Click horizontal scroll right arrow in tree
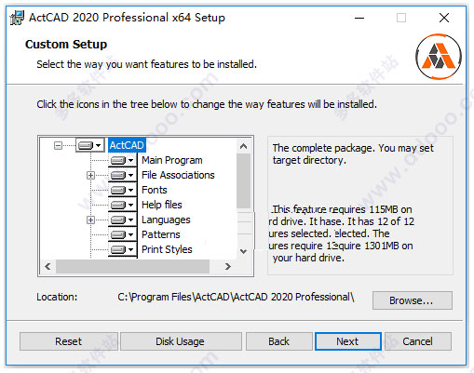This screenshot has width=474, height=373. click(228, 266)
